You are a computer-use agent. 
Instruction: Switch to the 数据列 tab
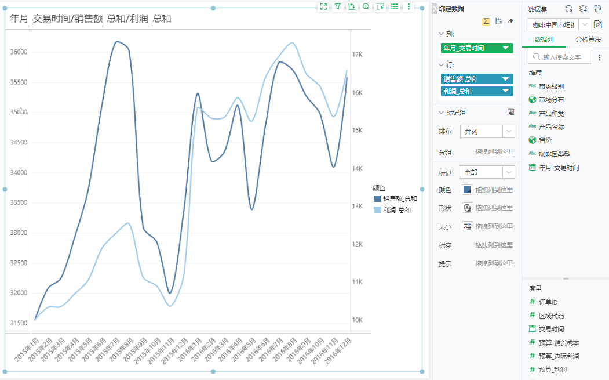click(544, 39)
